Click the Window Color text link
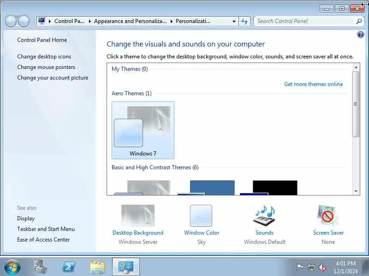Image resolution: width=369 pixels, height=276 pixels. [202, 233]
